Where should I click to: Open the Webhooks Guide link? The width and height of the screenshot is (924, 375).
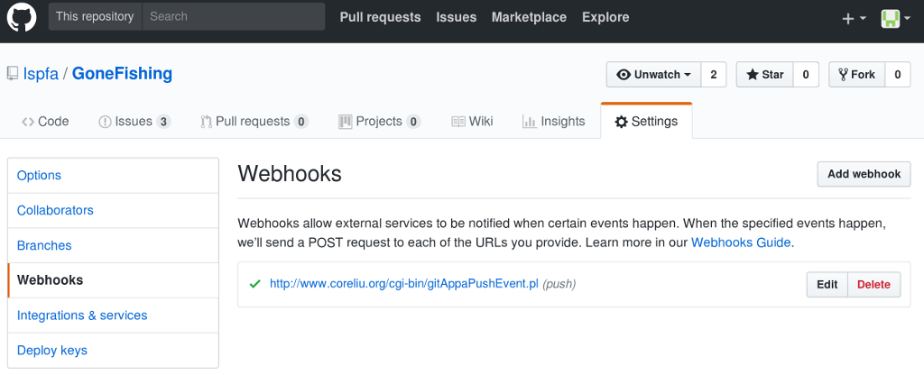(741, 242)
